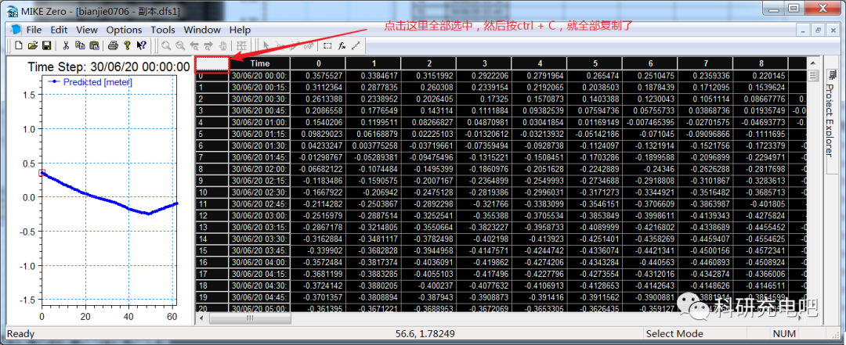Click the Open file folder icon
The image size is (846, 345).
click(33, 46)
